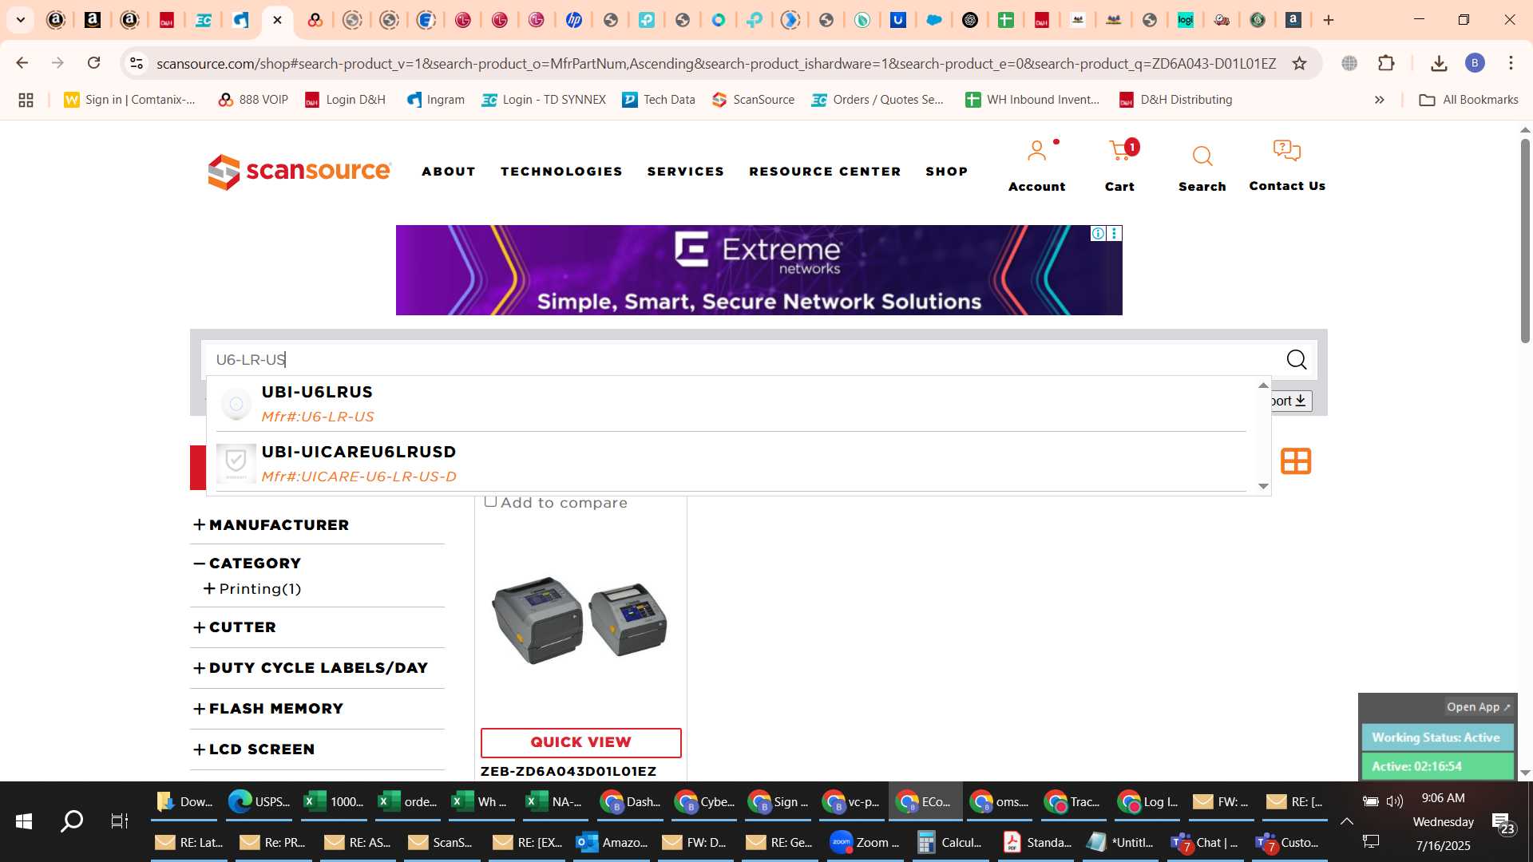The image size is (1533, 862).
Task: Expand the FLASH MEMORY filter
Action: [x=268, y=709]
